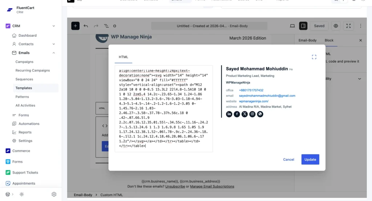Open CRM Settings in the sidebar
The height and width of the screenshot is (201, 372).
pos(25,141)
